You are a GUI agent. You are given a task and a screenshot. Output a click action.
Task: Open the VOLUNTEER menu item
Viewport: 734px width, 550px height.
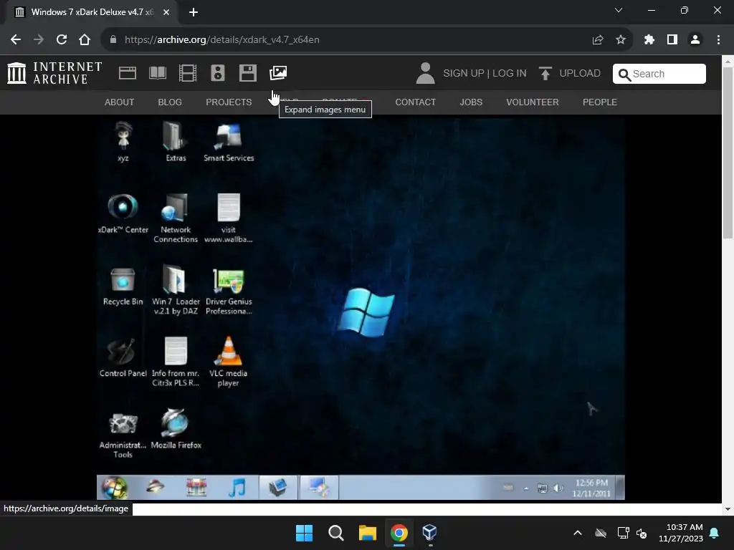[533, 102]
